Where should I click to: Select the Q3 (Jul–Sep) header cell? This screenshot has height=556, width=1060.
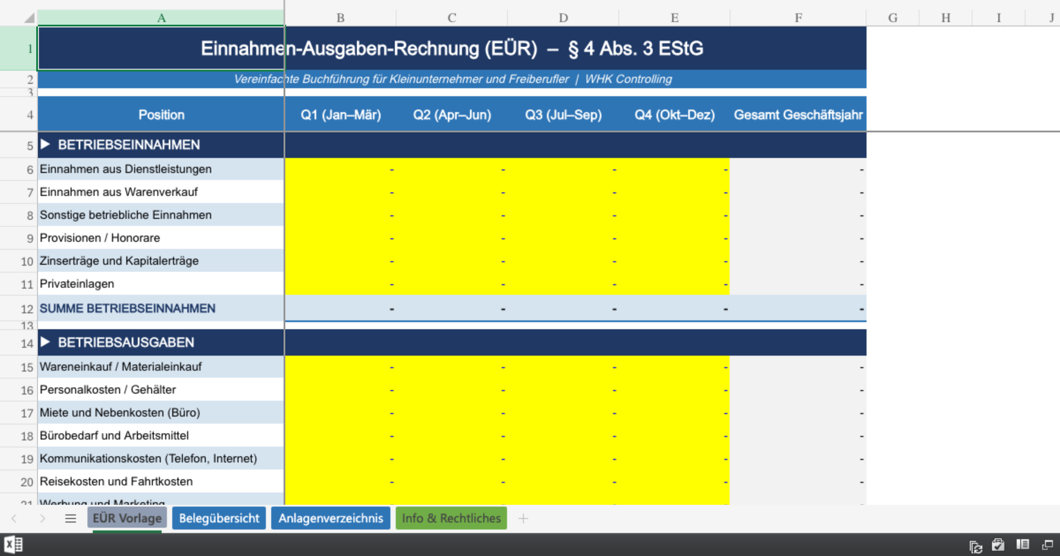563,115
